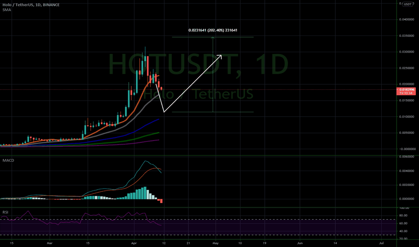This screenshot has height=247, width=419.
Task: Click the measurement text 0.0231641 (202.40%) 231641
Action: click(x=213, y=30)
